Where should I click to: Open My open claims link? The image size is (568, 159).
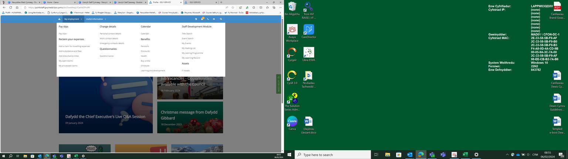click(x=66, y=61)
